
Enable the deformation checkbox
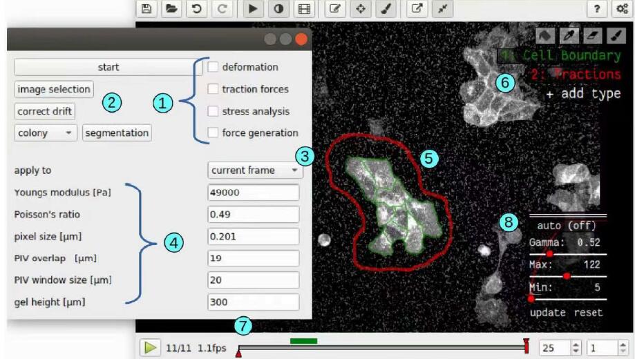click(x=214, y=67)
